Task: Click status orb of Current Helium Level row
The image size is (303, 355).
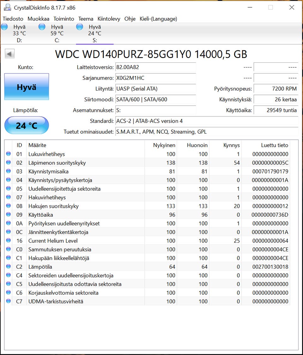Action: 9,240
